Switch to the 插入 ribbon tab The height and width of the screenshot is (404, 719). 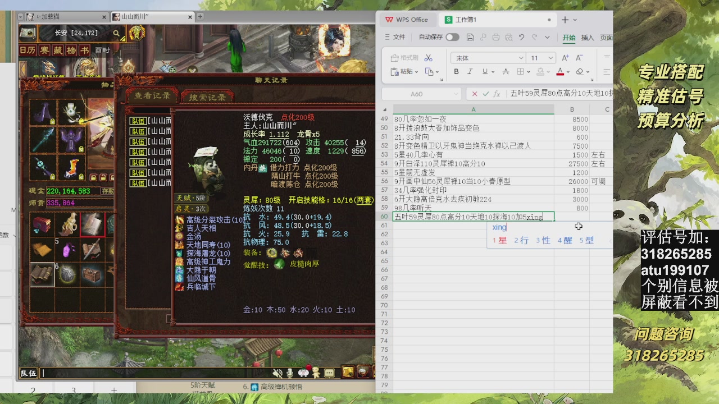point(588,38)
